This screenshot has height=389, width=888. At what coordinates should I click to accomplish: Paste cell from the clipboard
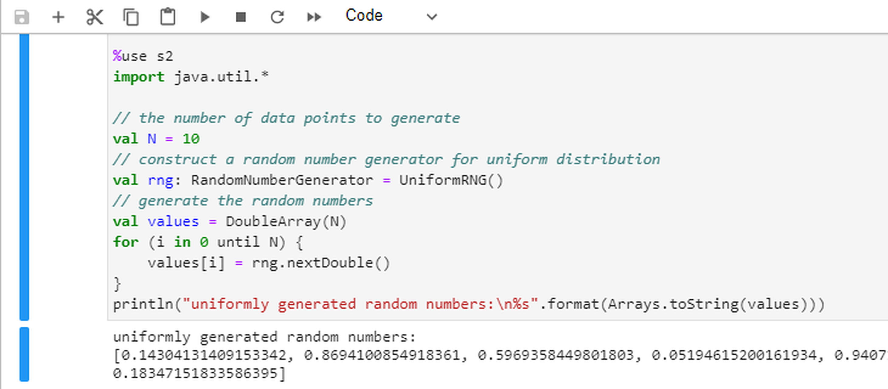(x=168, y=16)
